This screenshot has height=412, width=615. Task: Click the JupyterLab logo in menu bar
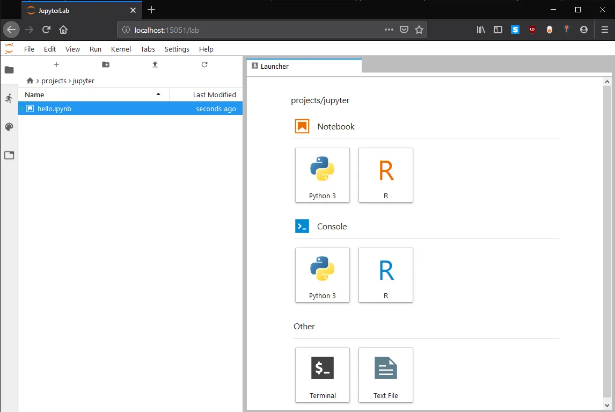[x=9, y=49]
